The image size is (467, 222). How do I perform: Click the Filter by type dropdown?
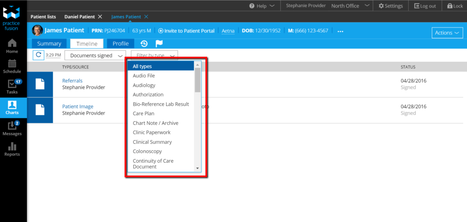pyautogui.click(x=154, y=55)
